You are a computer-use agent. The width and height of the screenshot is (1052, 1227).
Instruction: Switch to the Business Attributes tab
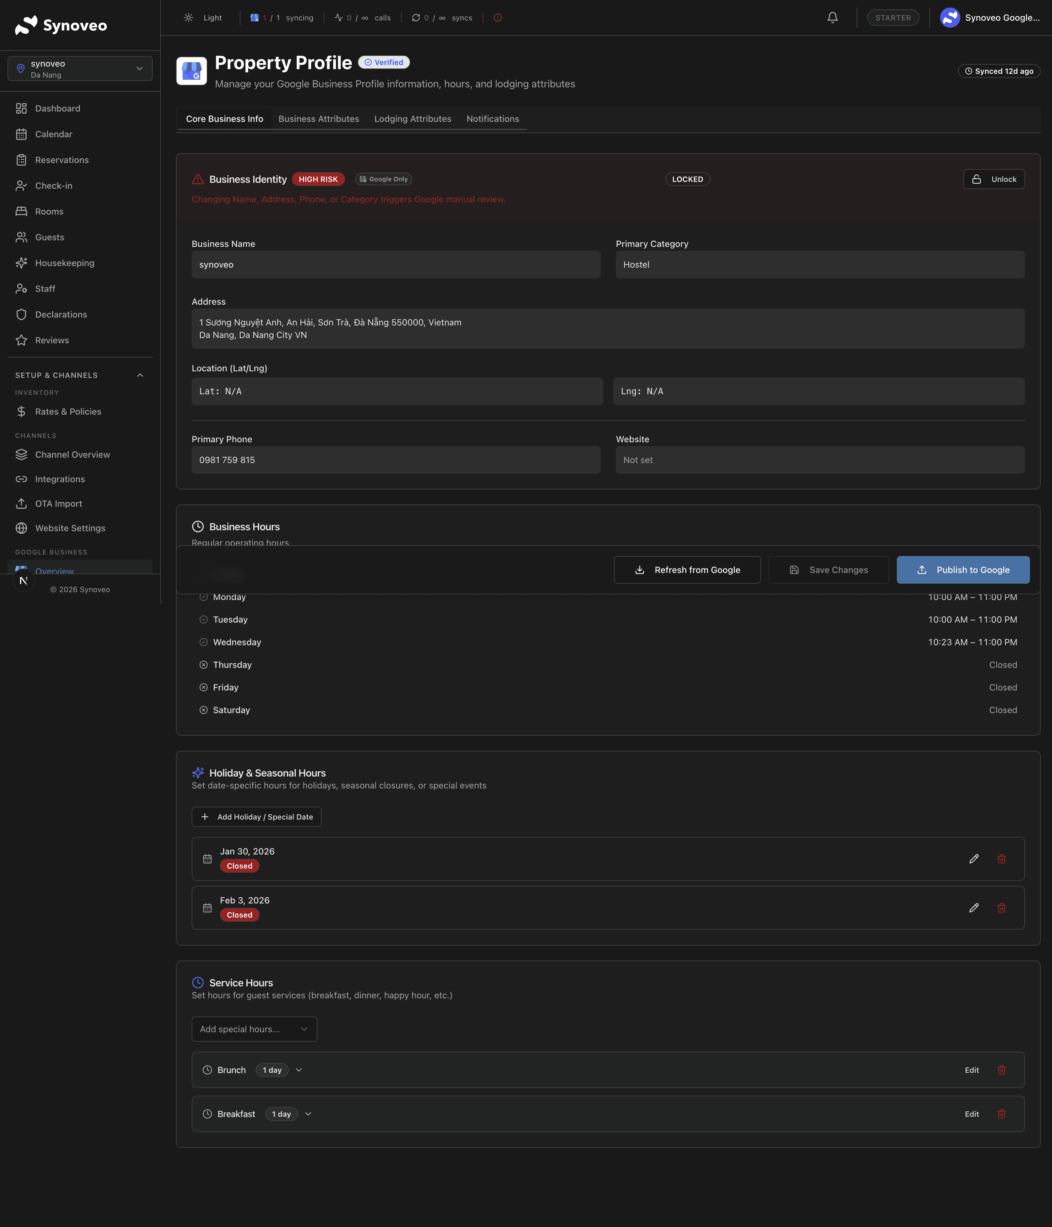point(319,119)
